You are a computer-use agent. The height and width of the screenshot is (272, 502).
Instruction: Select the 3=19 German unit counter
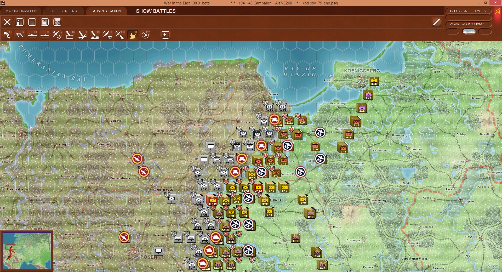pyautogui.click(x=270, y=107)
